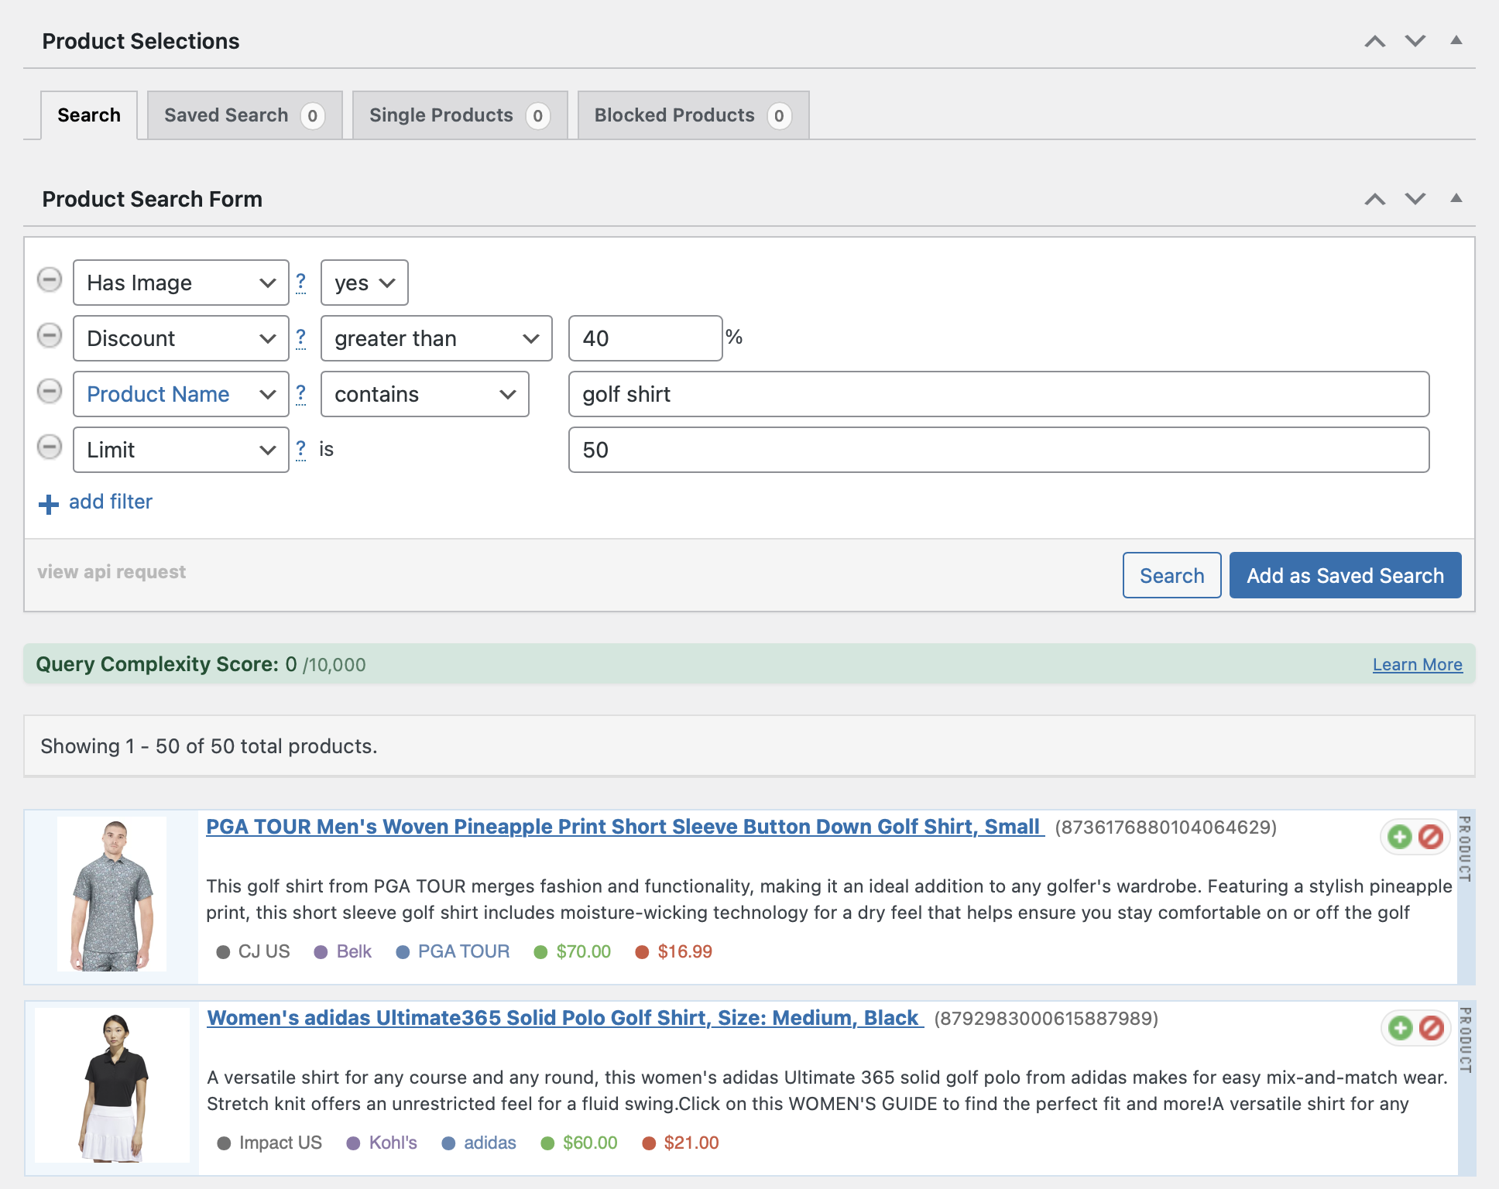Screen dimensions: 1499x1189
Task: Click the CJ US network label
Action: click(x=264, y=951)
